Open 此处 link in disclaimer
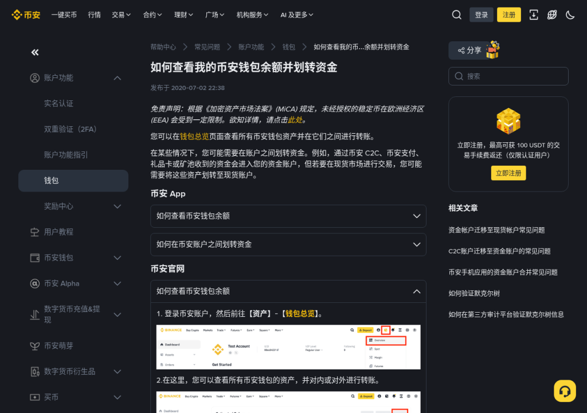The width and height of the screenshot is (587, 413). 295,120
